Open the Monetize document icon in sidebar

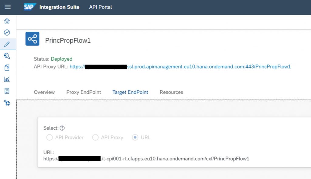tap(7, 68)
